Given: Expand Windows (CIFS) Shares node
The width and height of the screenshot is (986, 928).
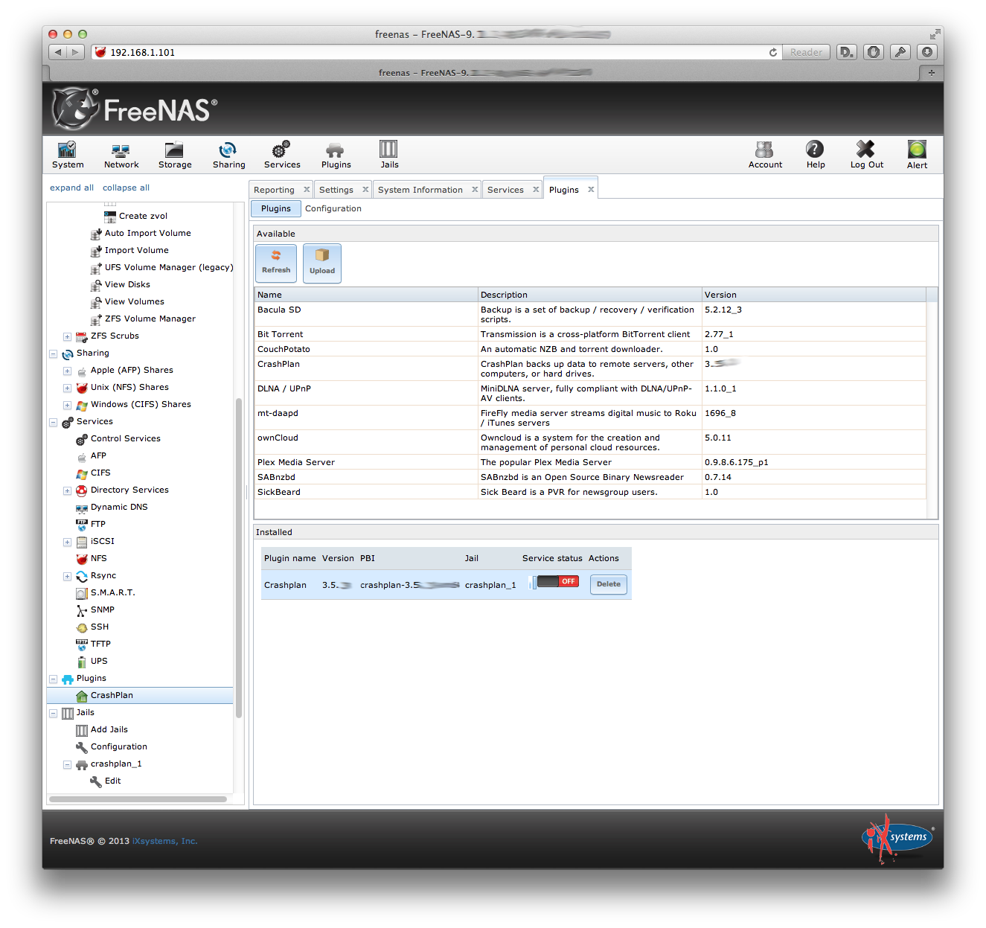Looking at the screenshot, I should (67, 405).
